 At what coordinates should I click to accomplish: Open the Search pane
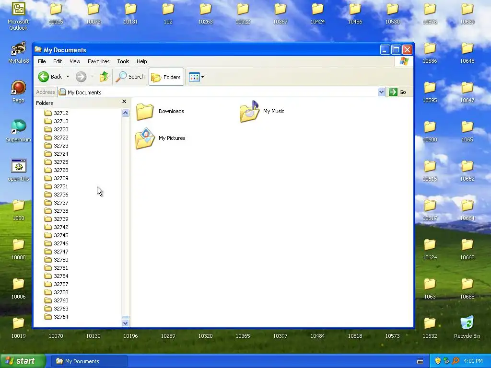click(x=130, y=77)
